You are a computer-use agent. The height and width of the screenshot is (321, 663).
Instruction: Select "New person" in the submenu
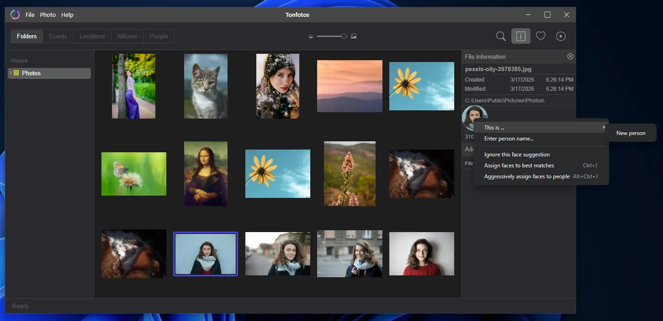tap(631, 133)
